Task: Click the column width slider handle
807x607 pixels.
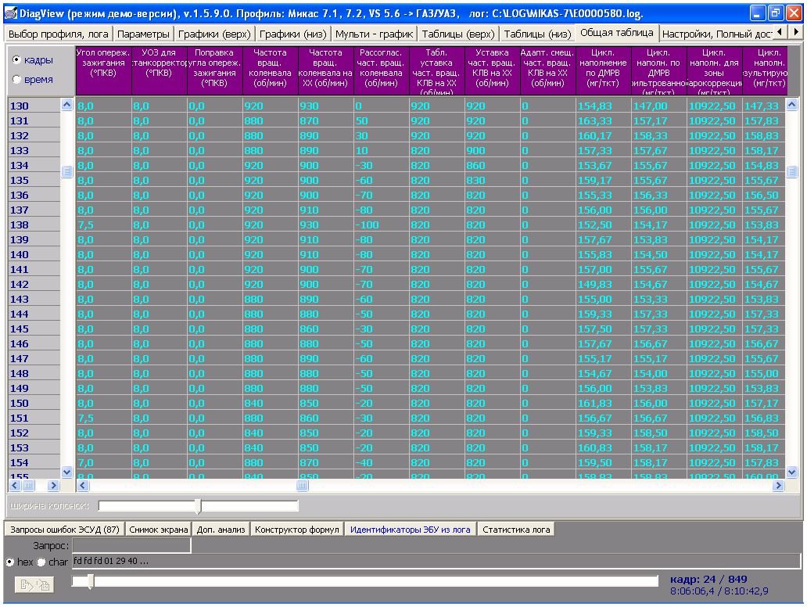Action: coord(198,506)
